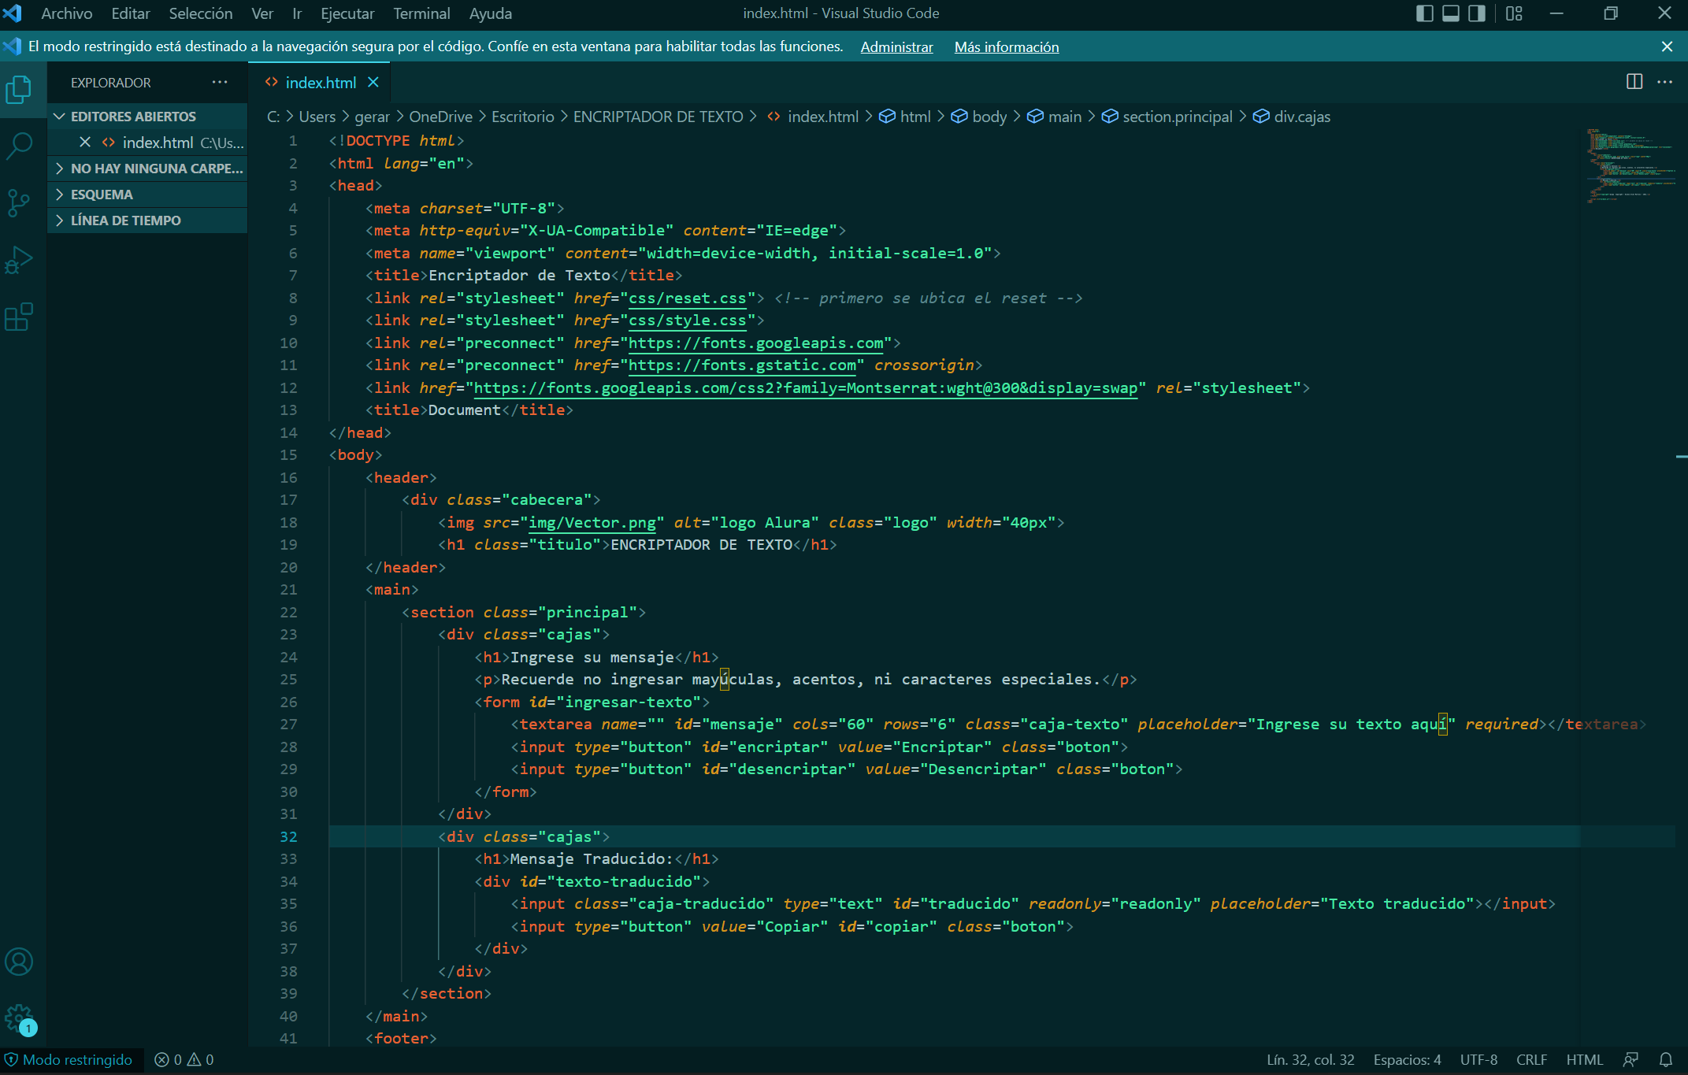The height and width of the screenshot is (1075, 1688).
Task: Click Modo restringido status bar item
Action: point(69,1060)
